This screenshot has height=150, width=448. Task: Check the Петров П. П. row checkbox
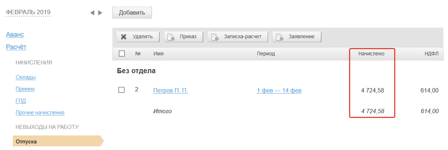pos(122,90)
